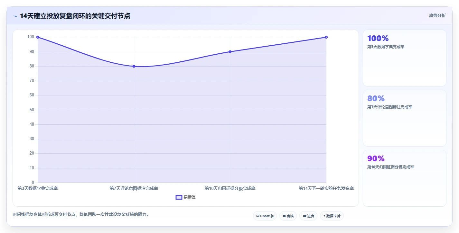Click y-axis tick label 30
459x233 pixels.
tap(32, 139)
